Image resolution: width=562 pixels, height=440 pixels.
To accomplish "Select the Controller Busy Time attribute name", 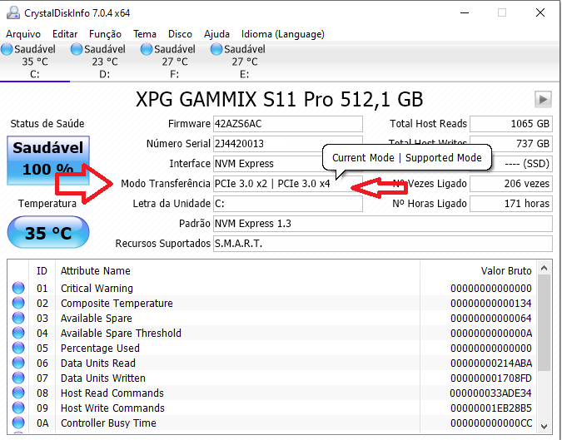I will pos(108,423).
